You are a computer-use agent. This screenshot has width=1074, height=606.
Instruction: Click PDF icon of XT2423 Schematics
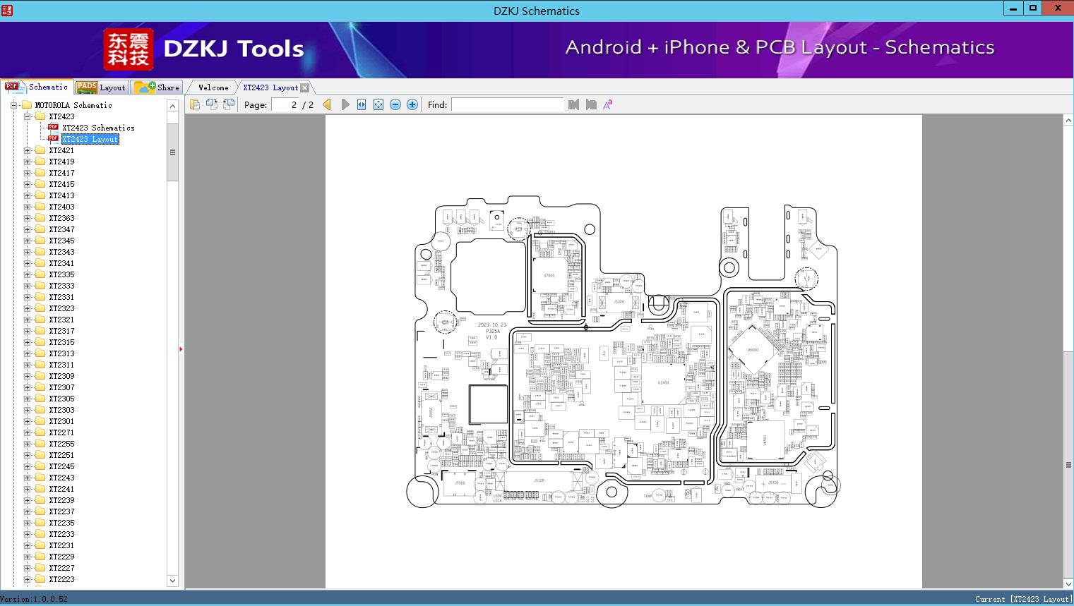pyautogui.click(x=53, y=127)
